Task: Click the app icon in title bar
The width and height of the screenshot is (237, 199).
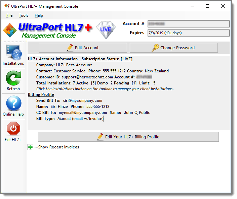Action: pyautogui.click(x=7, y=6)
